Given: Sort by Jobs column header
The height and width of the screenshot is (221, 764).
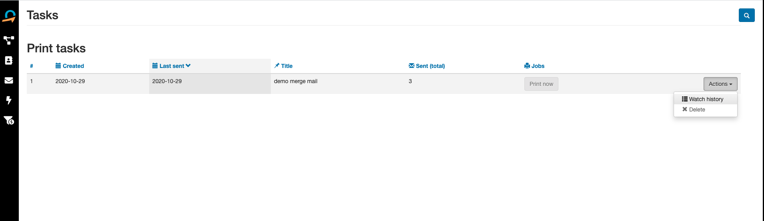Looking at the screenshot, I should 538,66.
